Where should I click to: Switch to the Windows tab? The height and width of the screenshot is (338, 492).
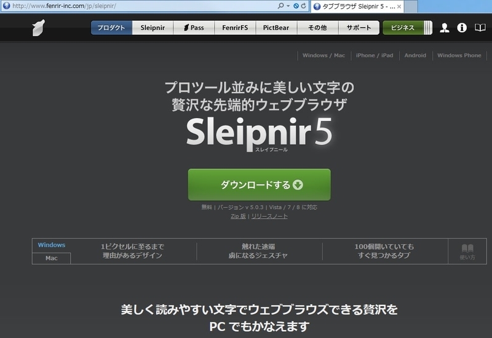click(52, 245)
